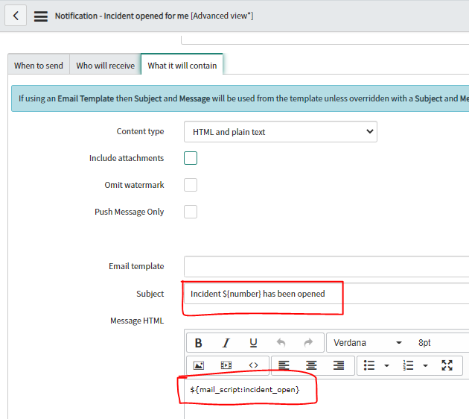Align text right in editor
This screenshot has height=419, width=469.
(x=339, y=365)
